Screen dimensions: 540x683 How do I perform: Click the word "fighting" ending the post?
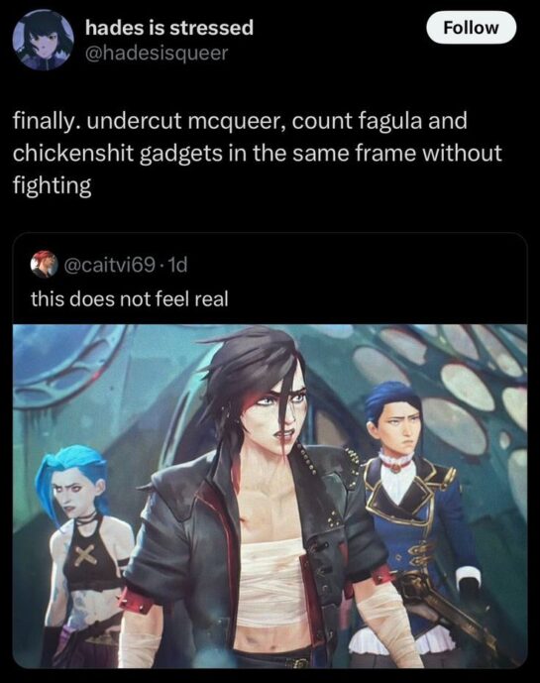pyautogui.click(x=52, y=186)
